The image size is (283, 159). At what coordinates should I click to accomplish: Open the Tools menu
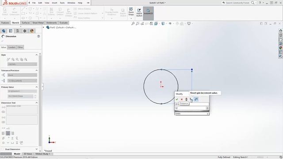[x=62, y=3]
